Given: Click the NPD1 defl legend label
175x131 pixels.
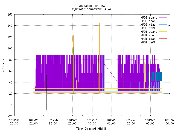Looking at the screenshot, I should 148,42.
